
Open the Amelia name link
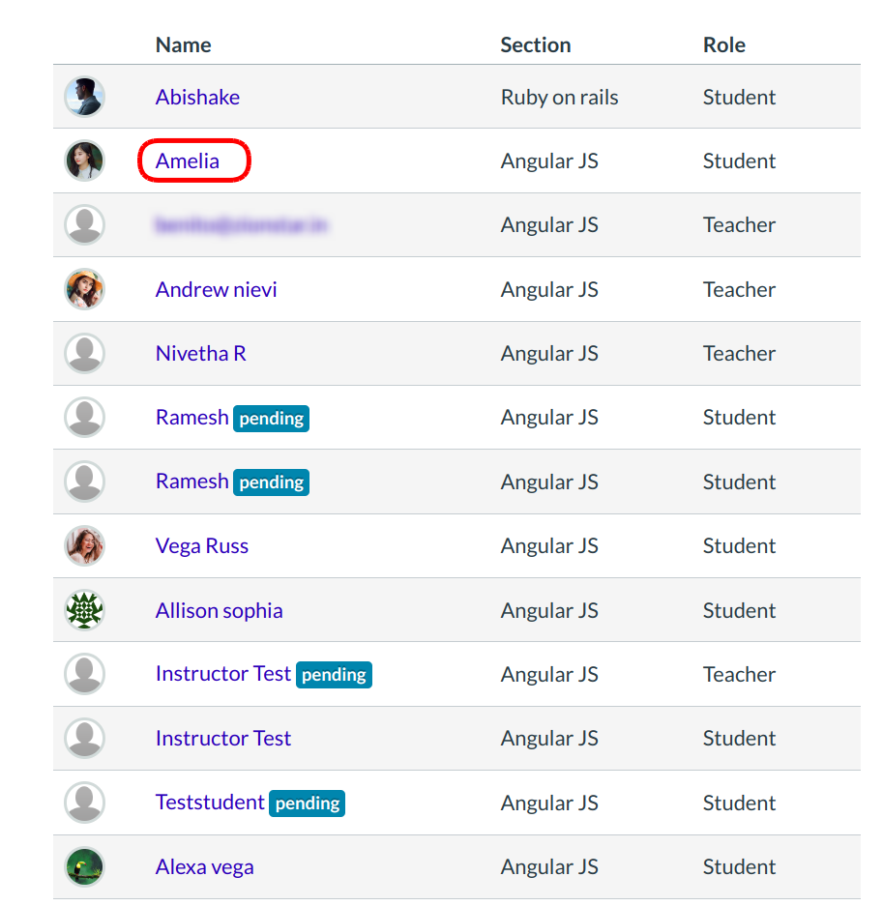(188, 161)
